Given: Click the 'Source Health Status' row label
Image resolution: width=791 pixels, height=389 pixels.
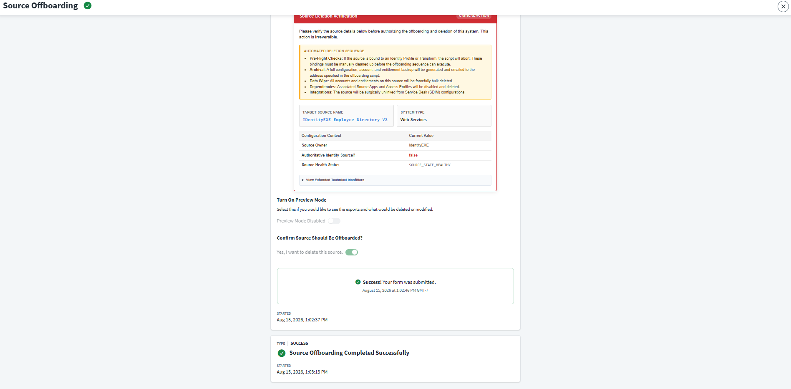Looking at the screenshot, I should [320, 165].
